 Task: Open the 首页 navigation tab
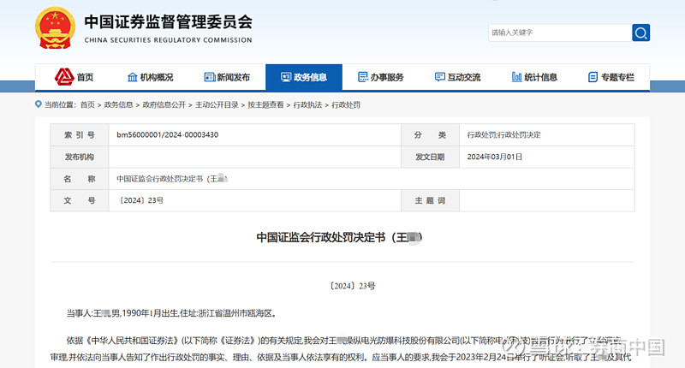[74, 77]
